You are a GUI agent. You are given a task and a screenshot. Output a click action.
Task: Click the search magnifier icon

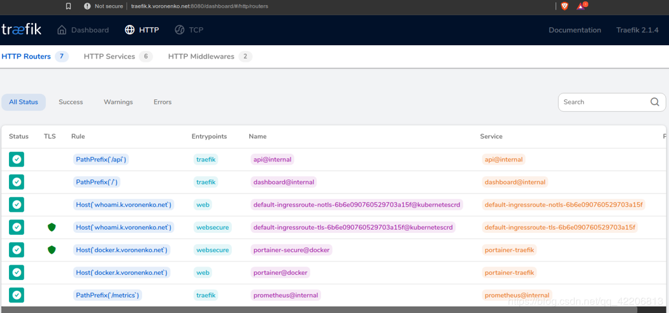click(654, 102)
